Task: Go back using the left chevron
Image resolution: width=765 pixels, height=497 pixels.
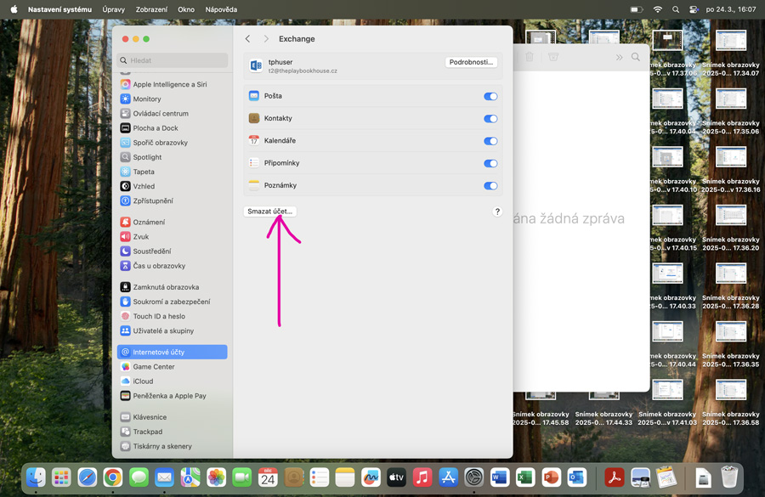Action: 247,39
